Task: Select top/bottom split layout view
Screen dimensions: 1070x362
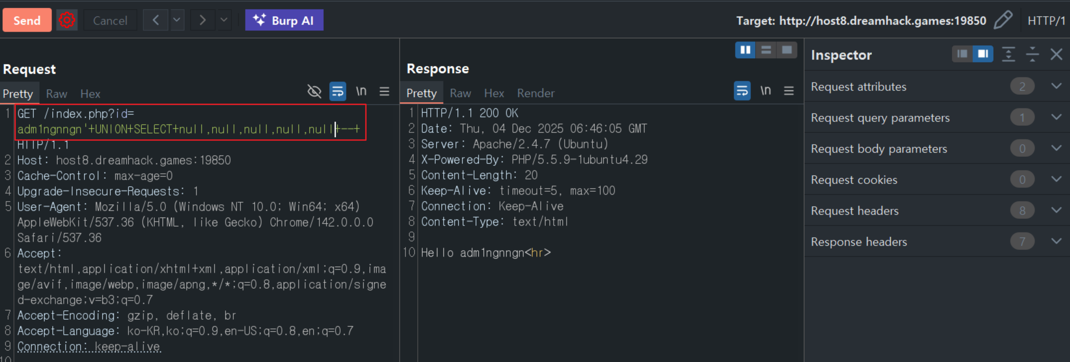Action: pyautogui.click(x=766, y=50)
